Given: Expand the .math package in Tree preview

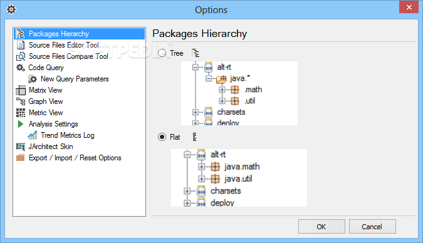Looking at the screenshot, I should point(222,90).
